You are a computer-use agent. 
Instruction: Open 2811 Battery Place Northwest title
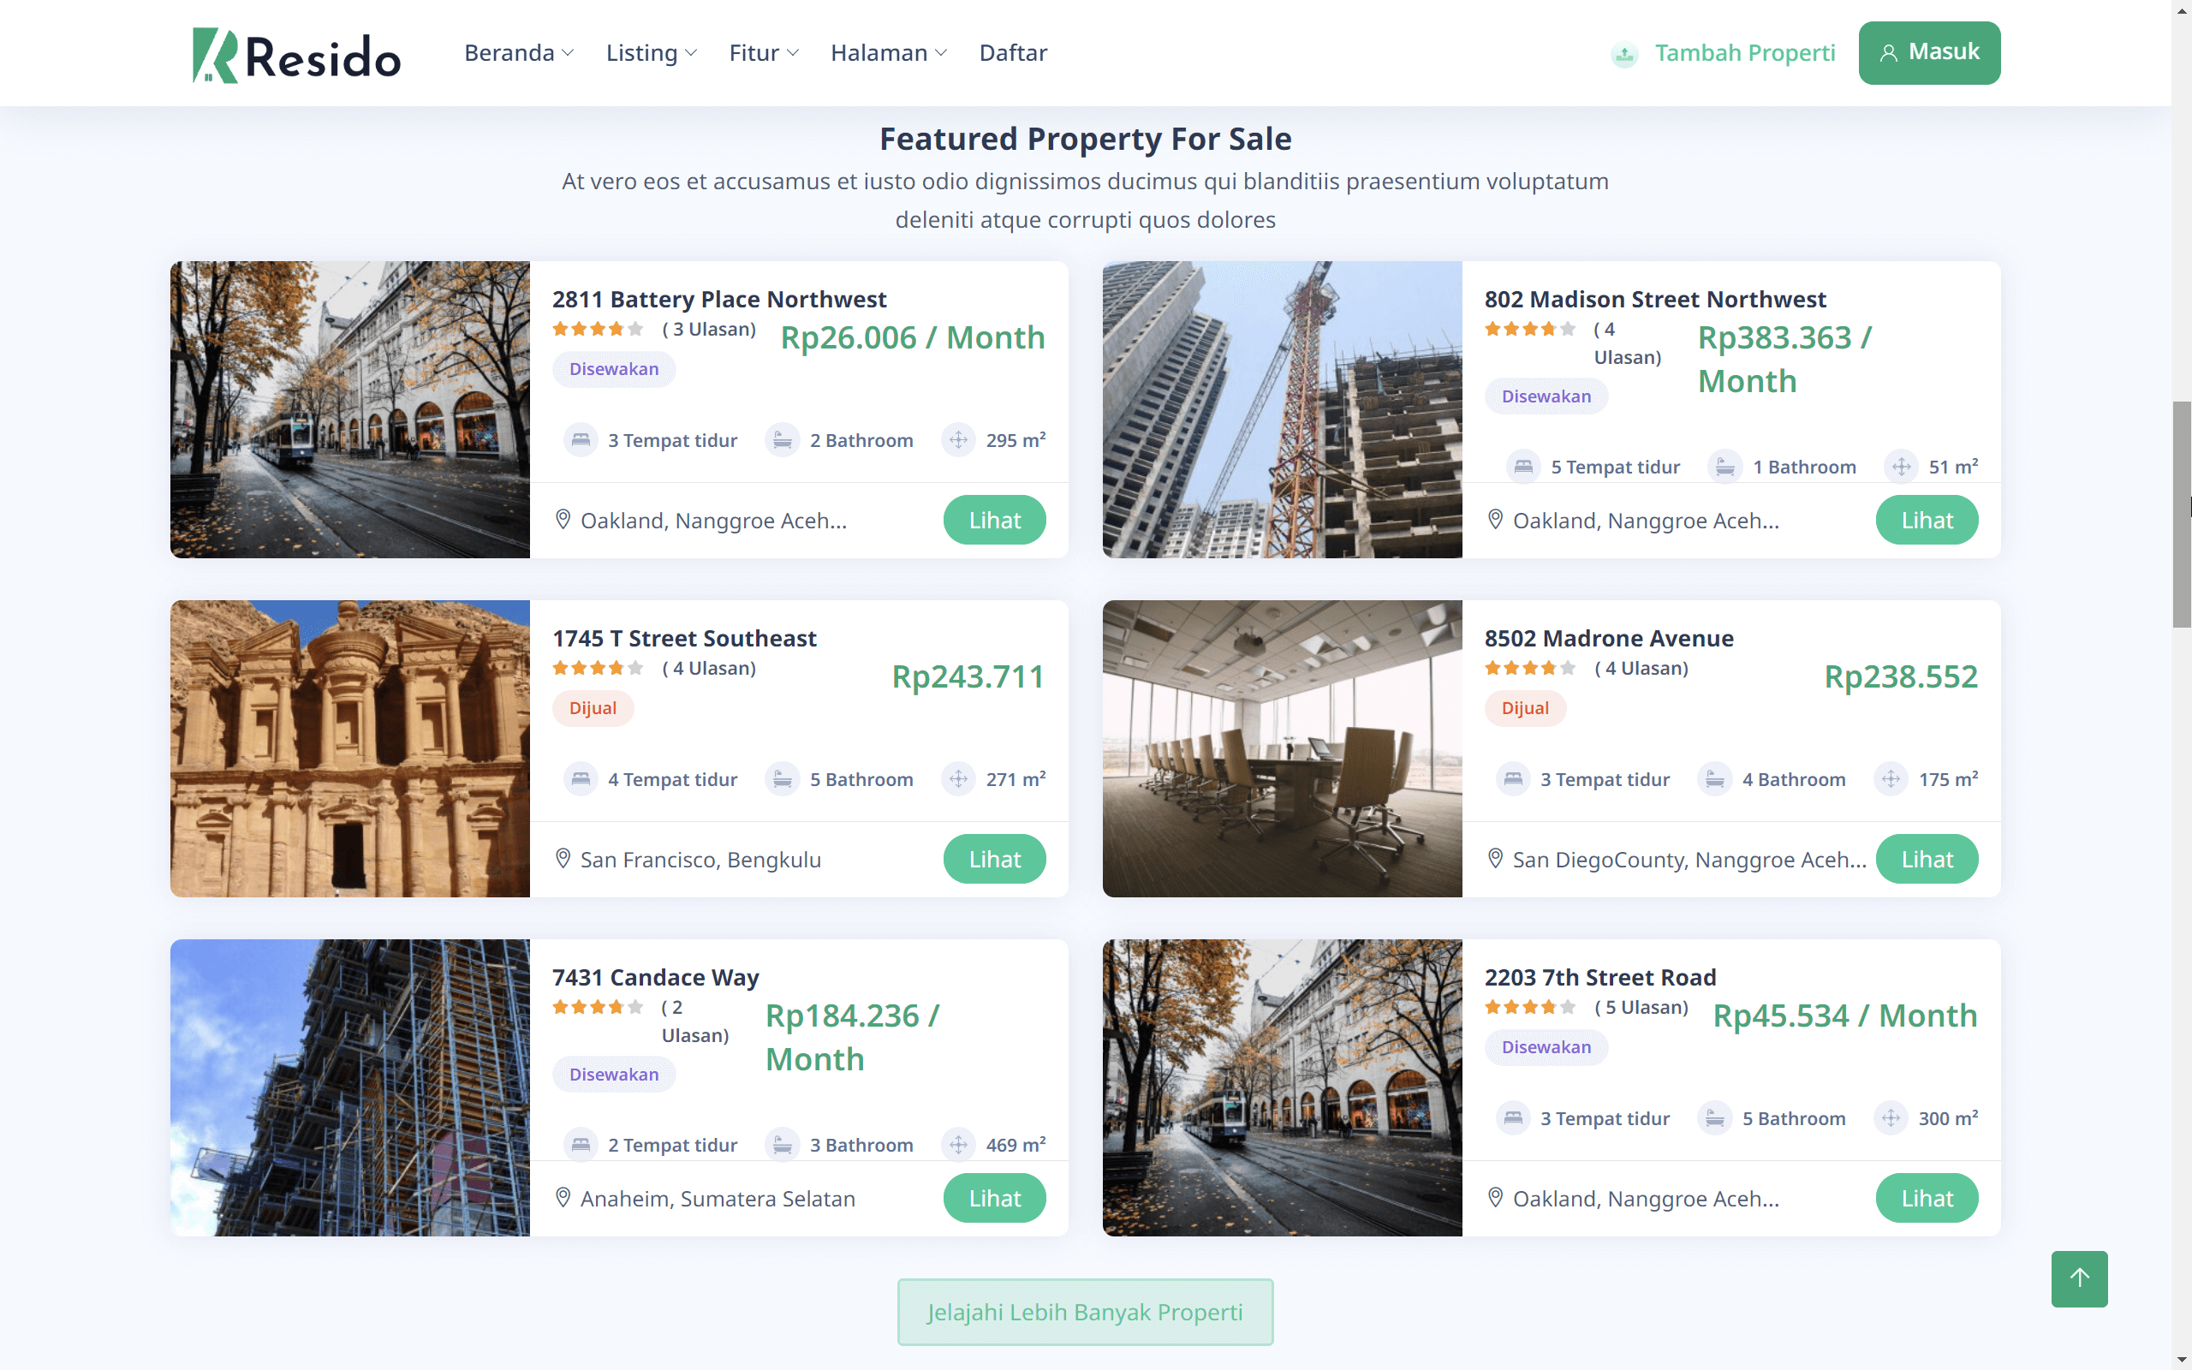[x=719, y=299]
